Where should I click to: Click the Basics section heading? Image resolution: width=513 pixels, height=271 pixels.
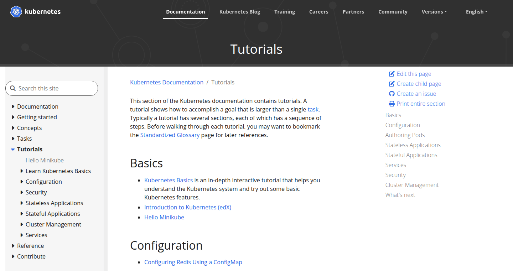[x=146, y=163]
